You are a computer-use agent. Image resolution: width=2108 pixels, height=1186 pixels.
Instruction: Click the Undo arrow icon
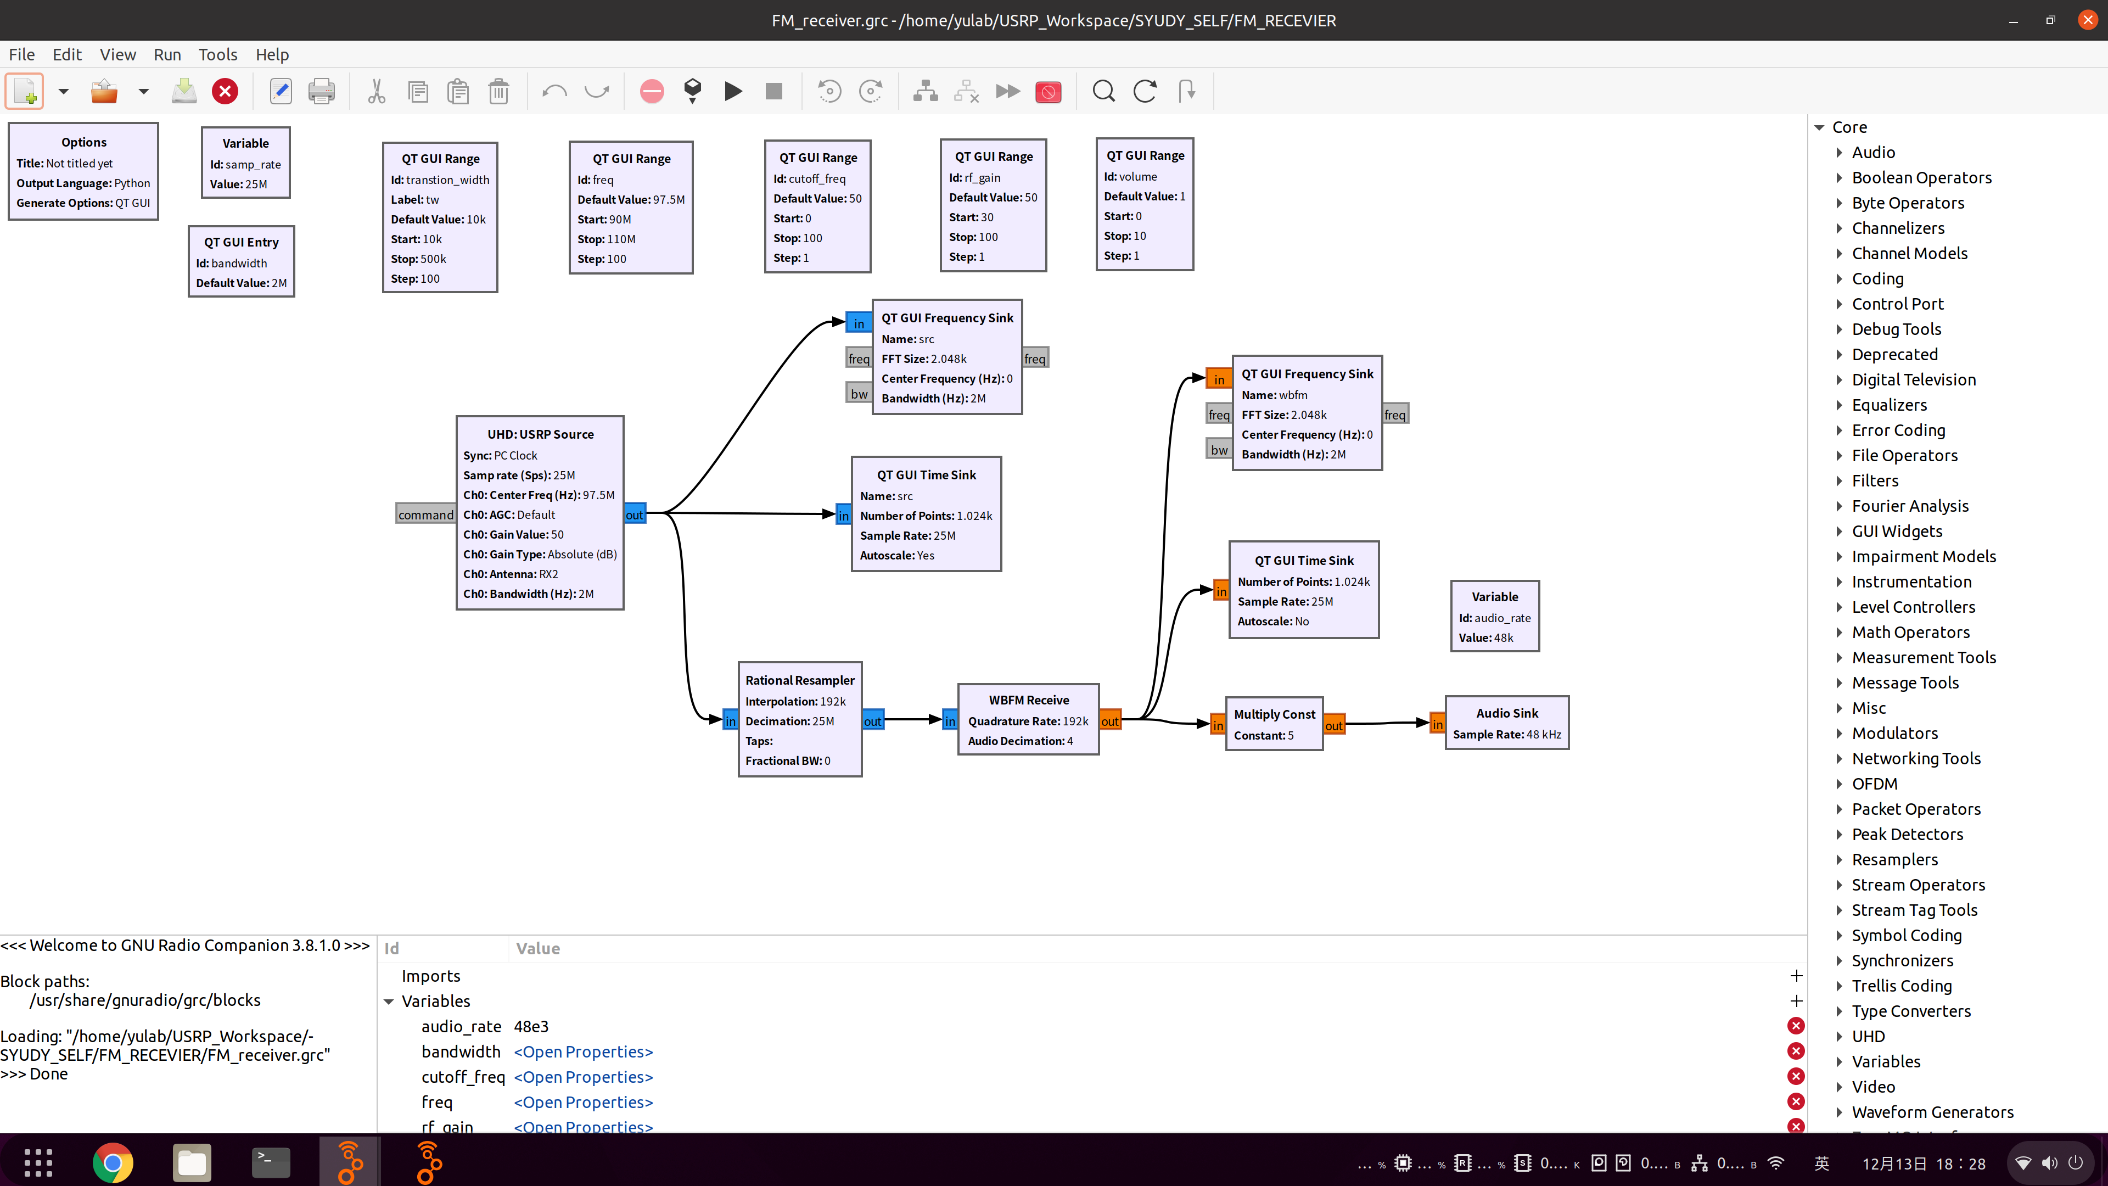pyautogui.click(x=554, y=91)
